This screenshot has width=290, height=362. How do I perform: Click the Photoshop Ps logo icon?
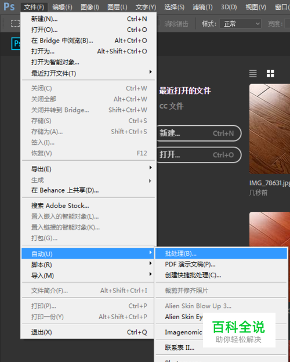pyautogui.click(x=9, y=6)
